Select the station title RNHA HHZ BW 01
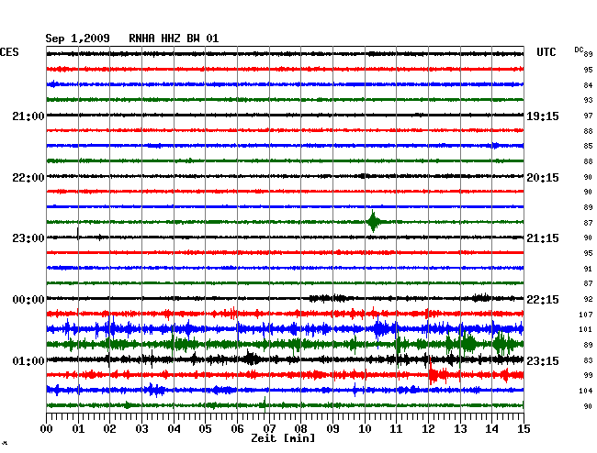 174,38
